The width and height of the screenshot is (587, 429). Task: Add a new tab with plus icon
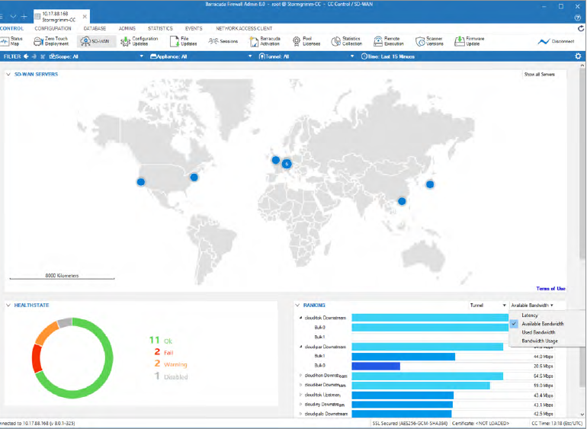(24, 17)
